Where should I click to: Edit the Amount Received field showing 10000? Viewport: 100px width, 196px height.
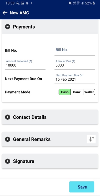(x=25, y=64)
